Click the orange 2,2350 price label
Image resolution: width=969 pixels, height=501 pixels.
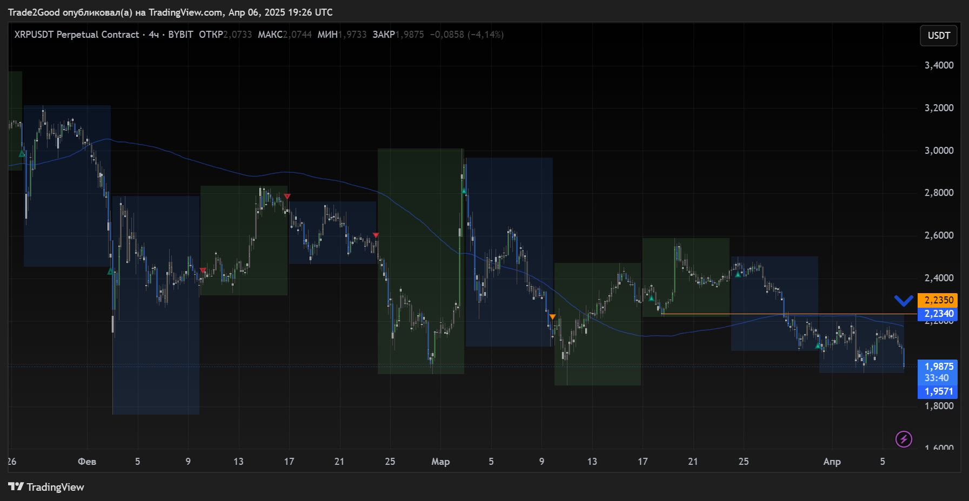coord(938,300)
